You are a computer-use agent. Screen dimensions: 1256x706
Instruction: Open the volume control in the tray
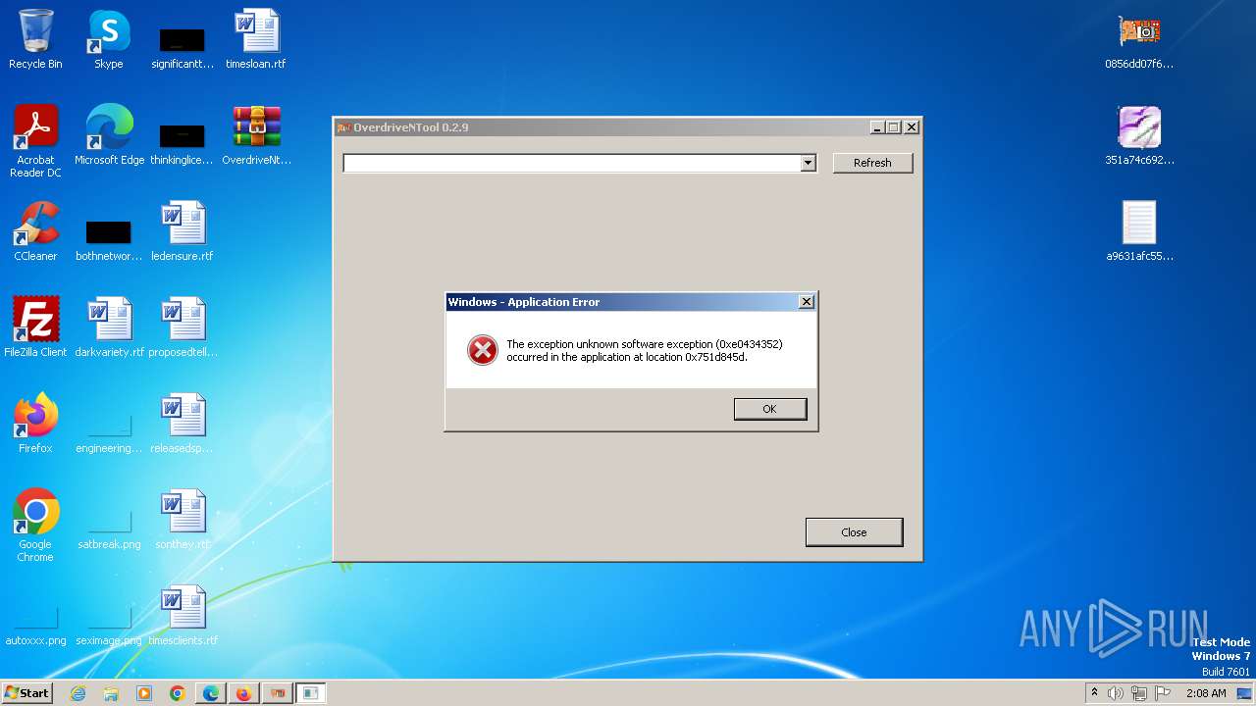point(1116,693)
